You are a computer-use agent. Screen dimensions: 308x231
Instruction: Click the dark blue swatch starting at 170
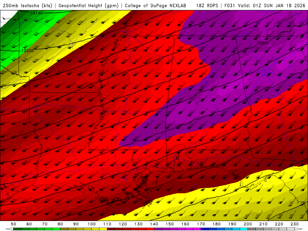(205, 229)
